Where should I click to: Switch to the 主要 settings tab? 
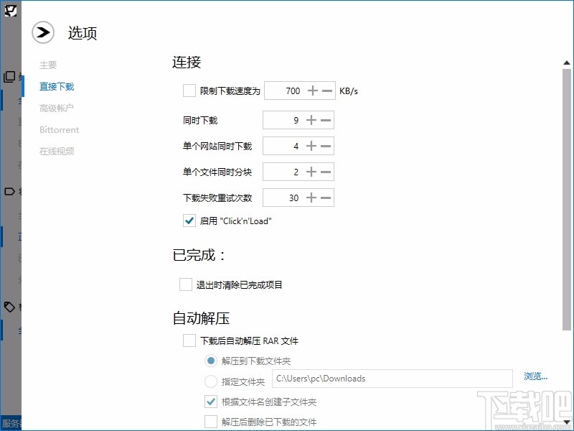48,65
